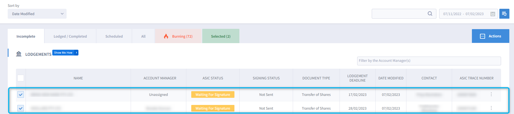This screenshot has width=514, height=114.
Task: Click the Show Me How button
Action: coord(65,52)
